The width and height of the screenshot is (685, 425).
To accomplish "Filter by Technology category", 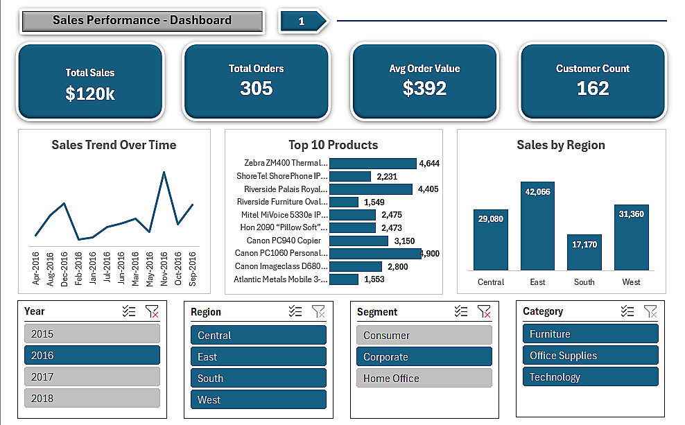I will (x=591, y=376).
